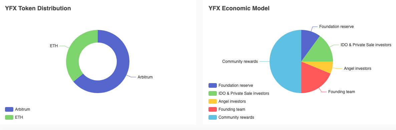Toggle Arbitrum series via its blue legend swatch
Viewport: 396px width, 130px height.
9,109
